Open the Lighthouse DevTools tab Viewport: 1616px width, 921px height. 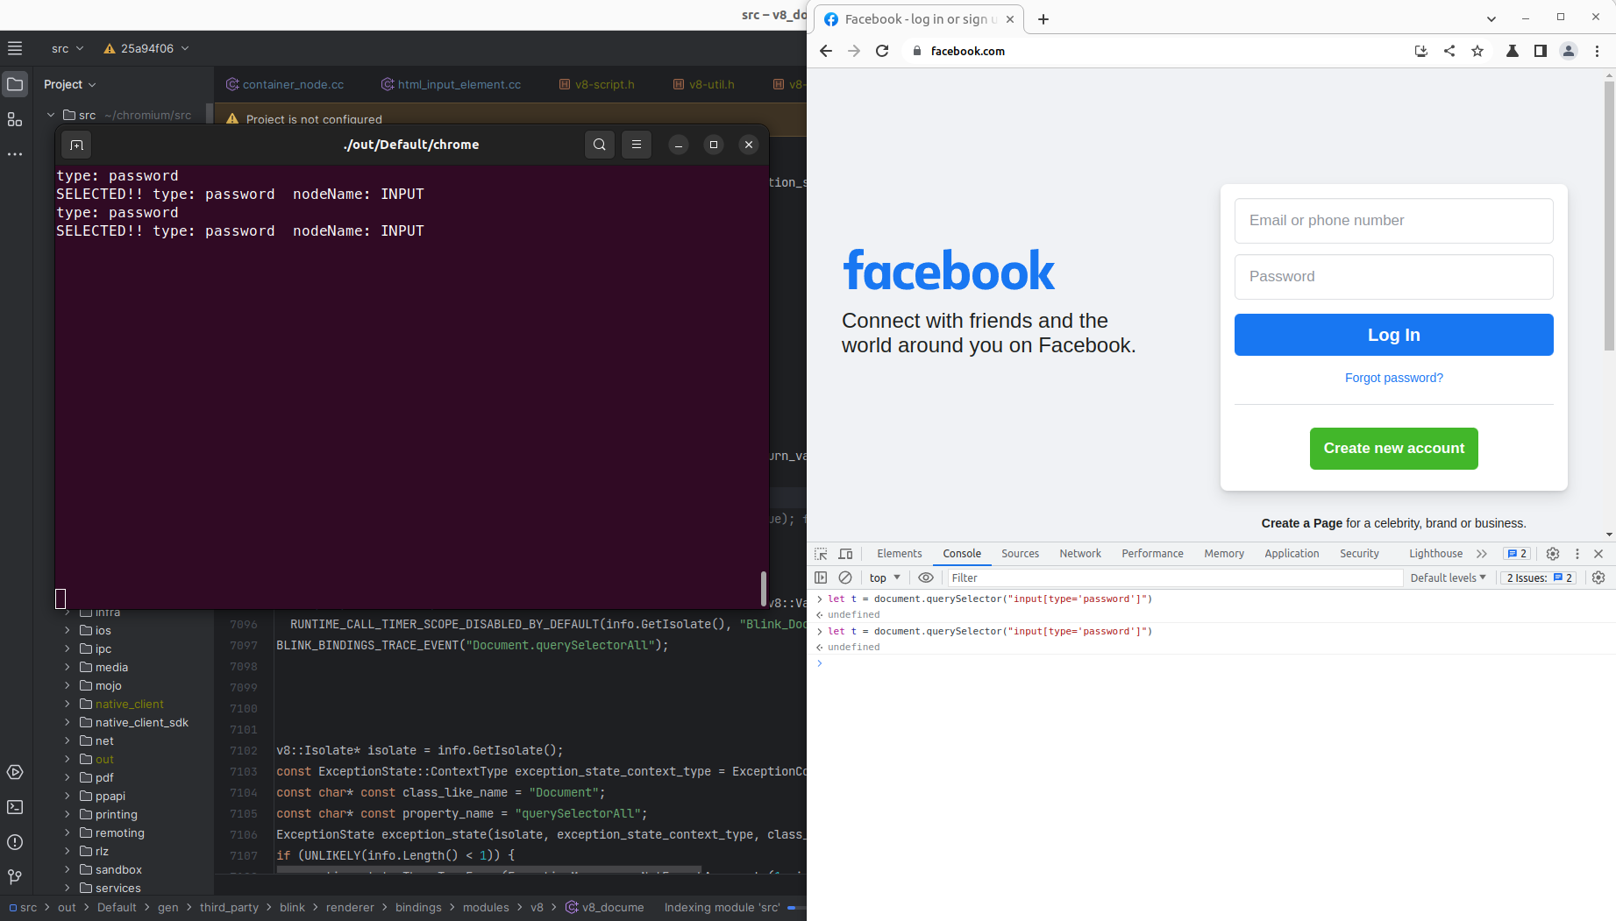point(1436,554)
